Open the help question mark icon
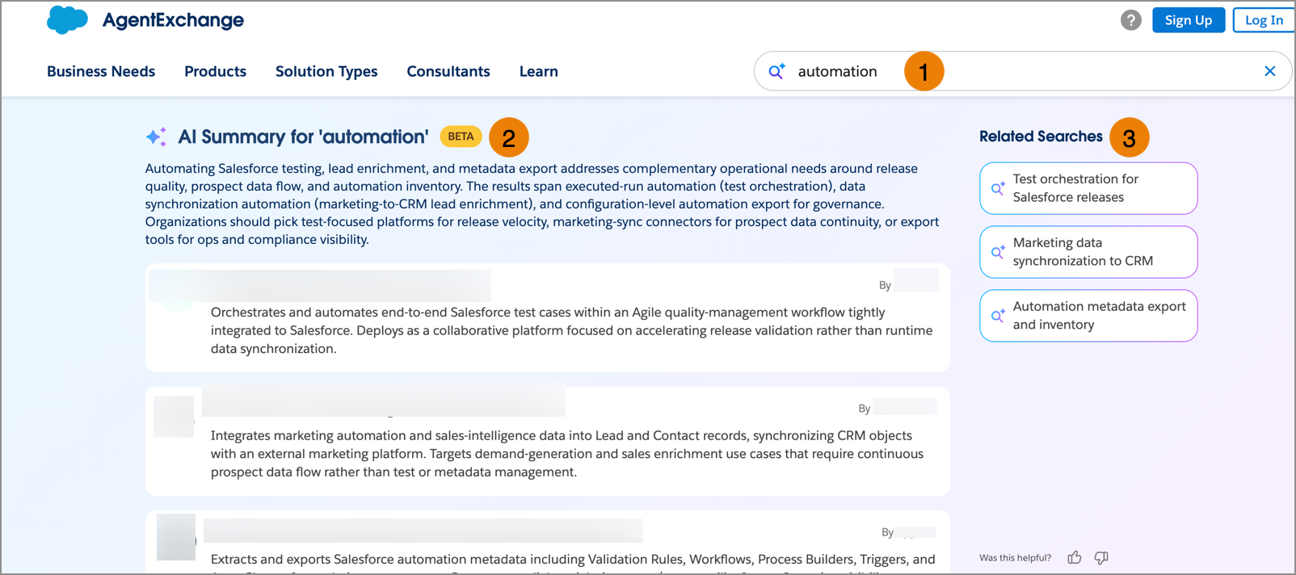This screenshot has width=1296, height=575. (x=1131, y=20)
